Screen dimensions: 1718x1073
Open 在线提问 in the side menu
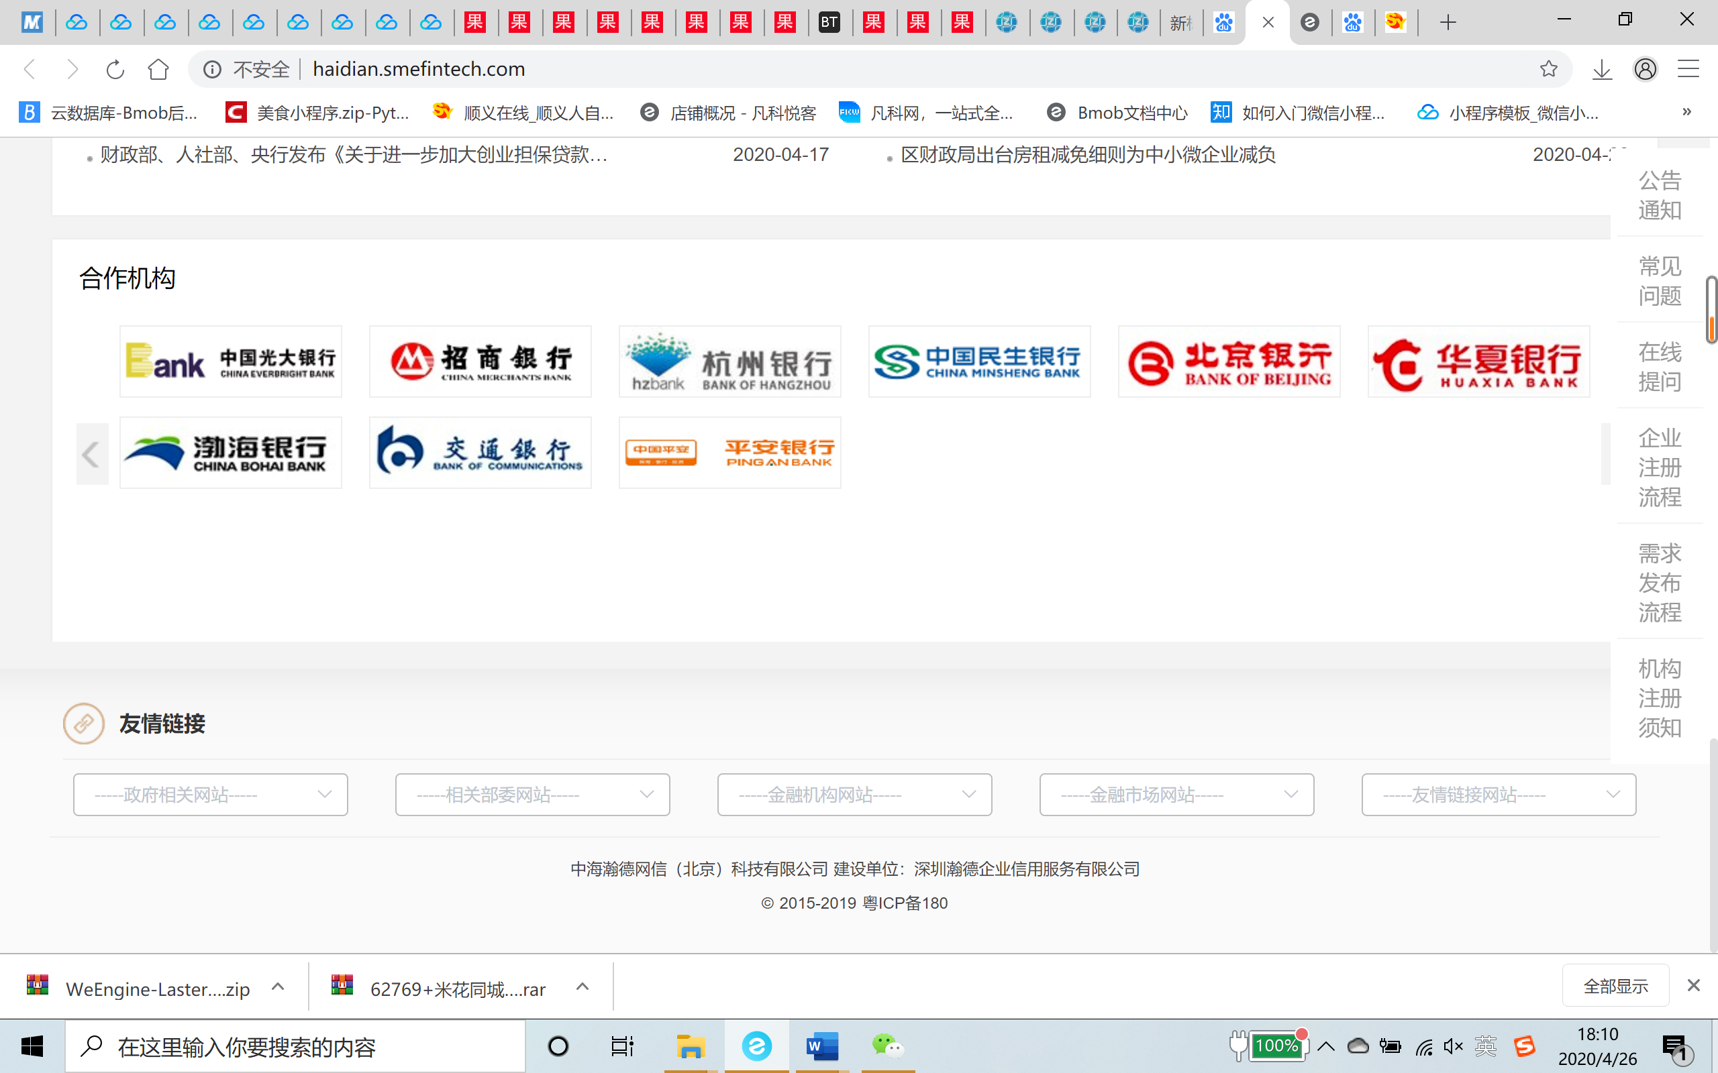click(1660, 367)
